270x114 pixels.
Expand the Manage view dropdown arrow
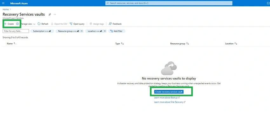(x=34, y=24)
